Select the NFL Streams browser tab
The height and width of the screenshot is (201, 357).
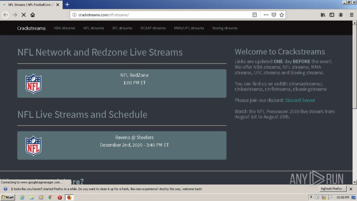[31, 5]
